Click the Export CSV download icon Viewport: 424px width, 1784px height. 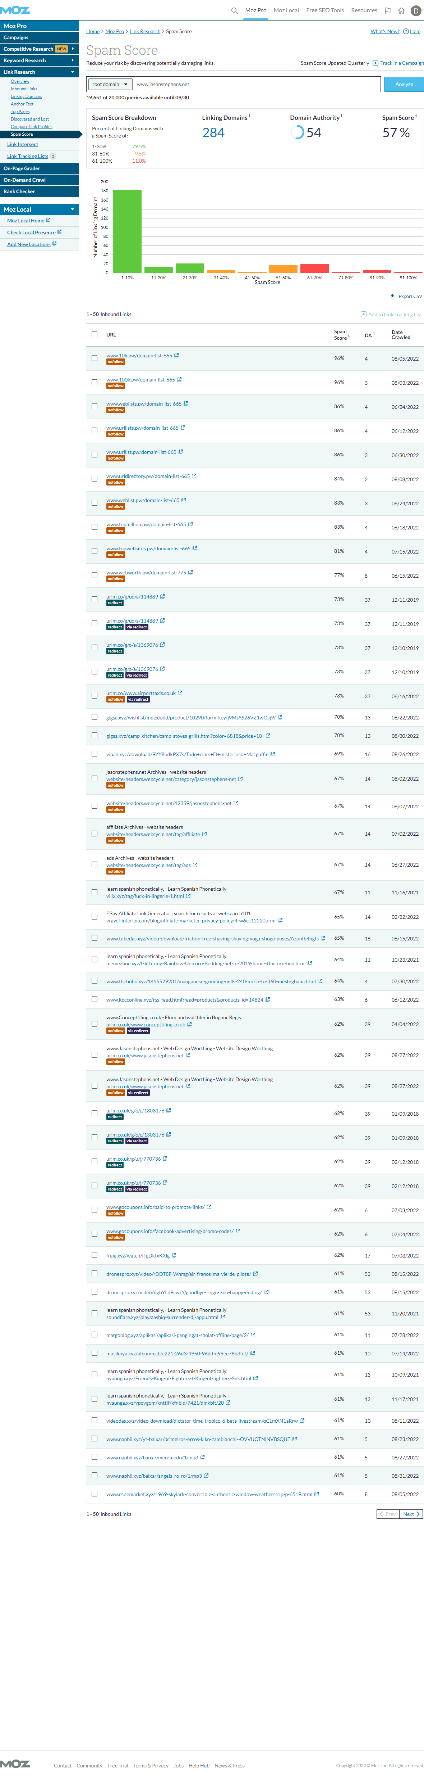392,296
